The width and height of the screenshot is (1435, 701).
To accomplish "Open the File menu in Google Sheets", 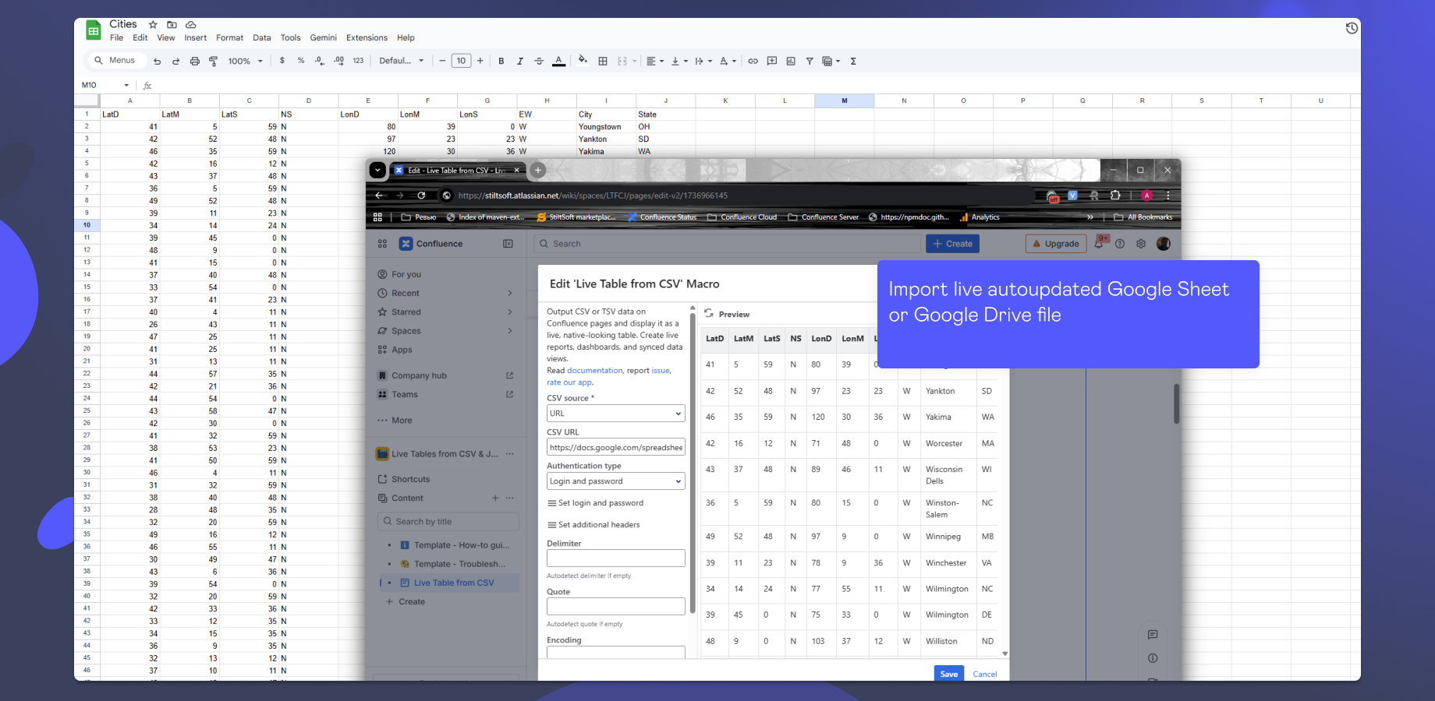I will pyautogui.click(x=116, y=37).
